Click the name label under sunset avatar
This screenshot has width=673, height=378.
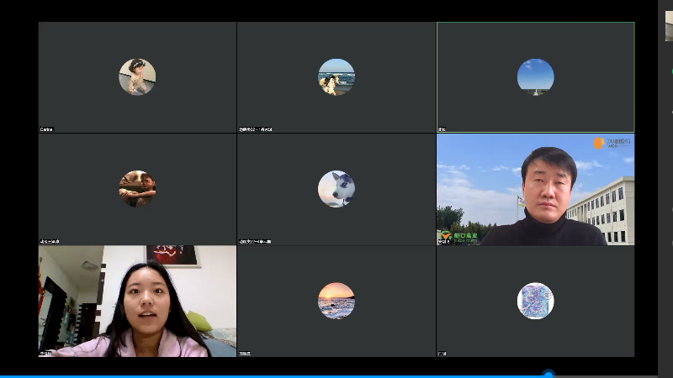(246, 354)
